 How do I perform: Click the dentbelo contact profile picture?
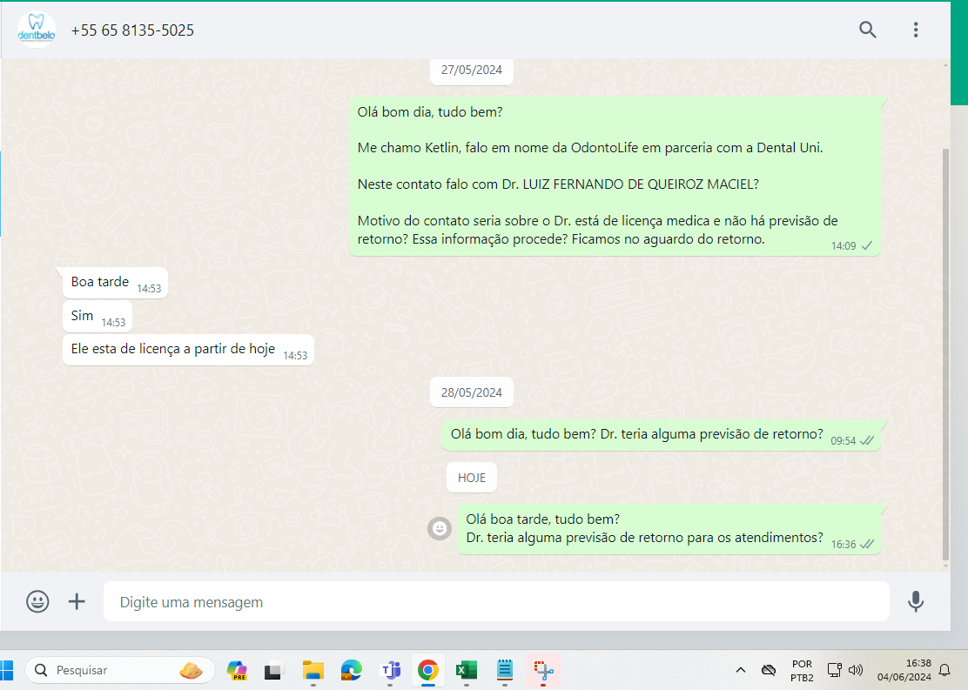(36, 30)
